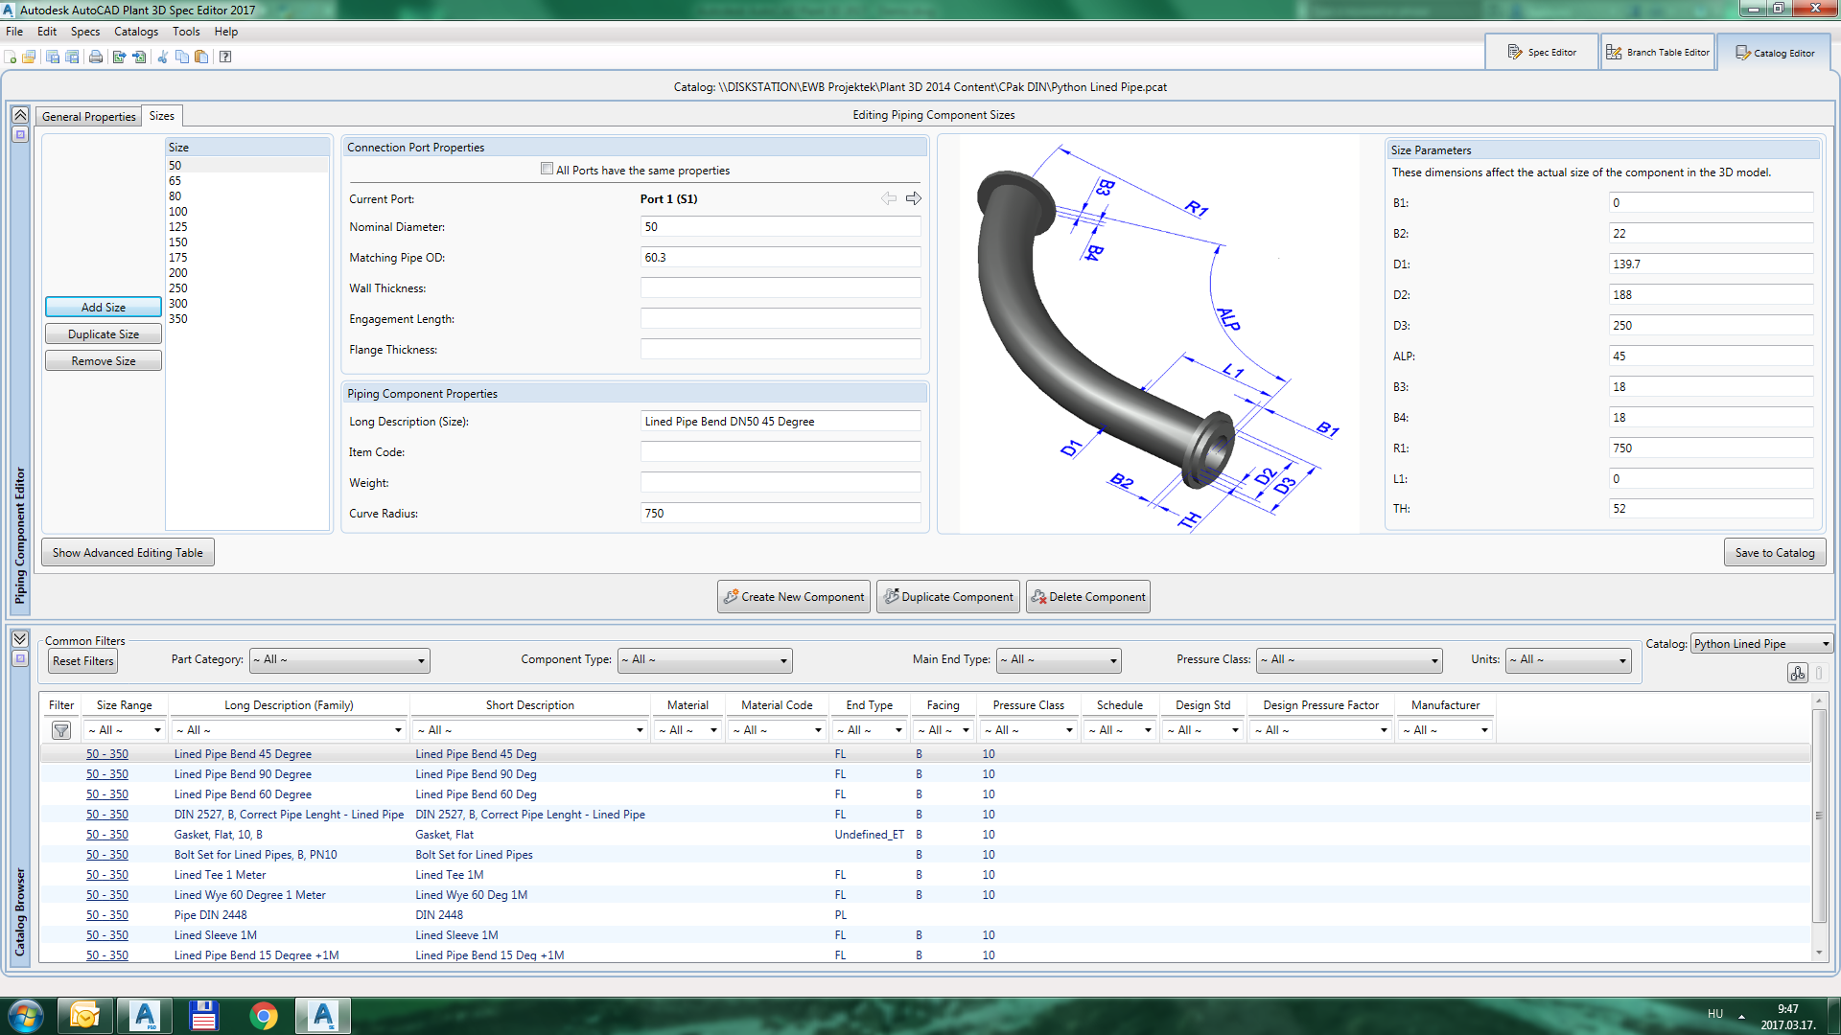Viewport: 1841px width, 1035px height.
Task: Click the binoculars search icon
Action: pos(1797,674)
